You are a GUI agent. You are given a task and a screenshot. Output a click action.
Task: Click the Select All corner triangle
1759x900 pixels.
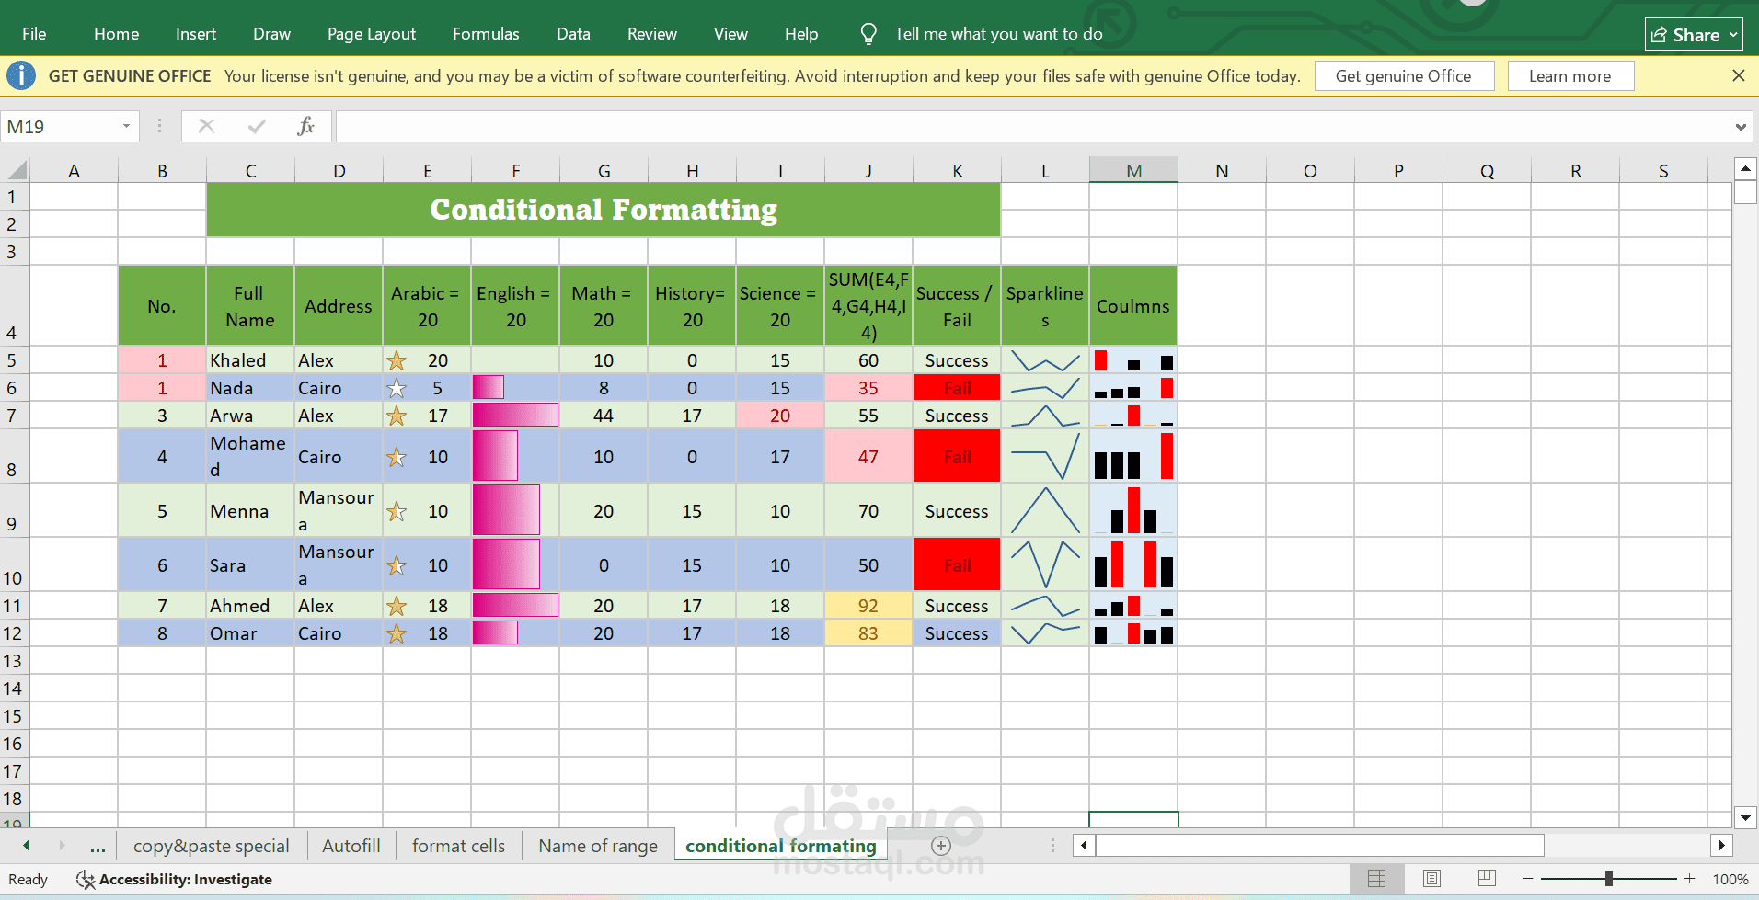[17, 170]
